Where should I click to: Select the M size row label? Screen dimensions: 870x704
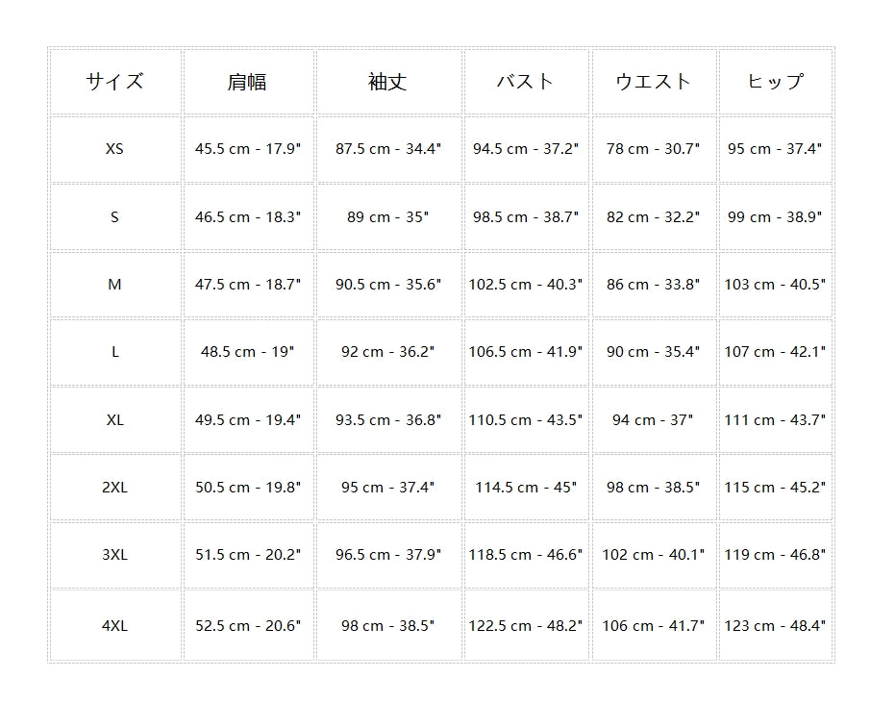pyautogui.click(x=114, y=285)
